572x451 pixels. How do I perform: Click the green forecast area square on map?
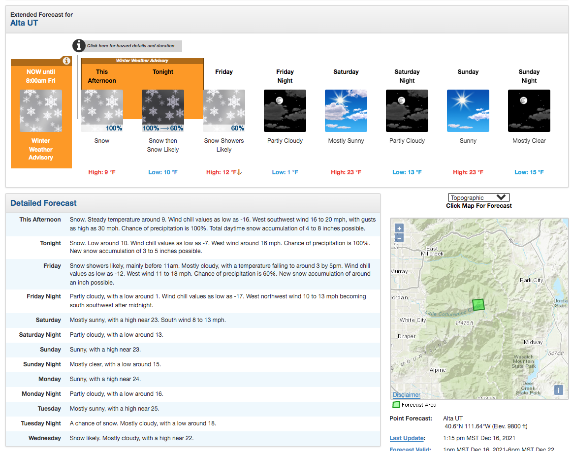pos(478,304)
